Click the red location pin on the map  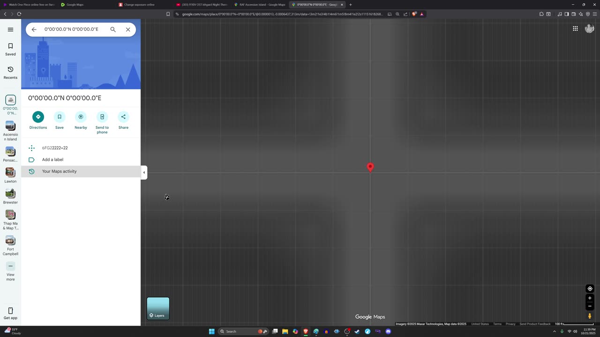click(x=370, y=167)
